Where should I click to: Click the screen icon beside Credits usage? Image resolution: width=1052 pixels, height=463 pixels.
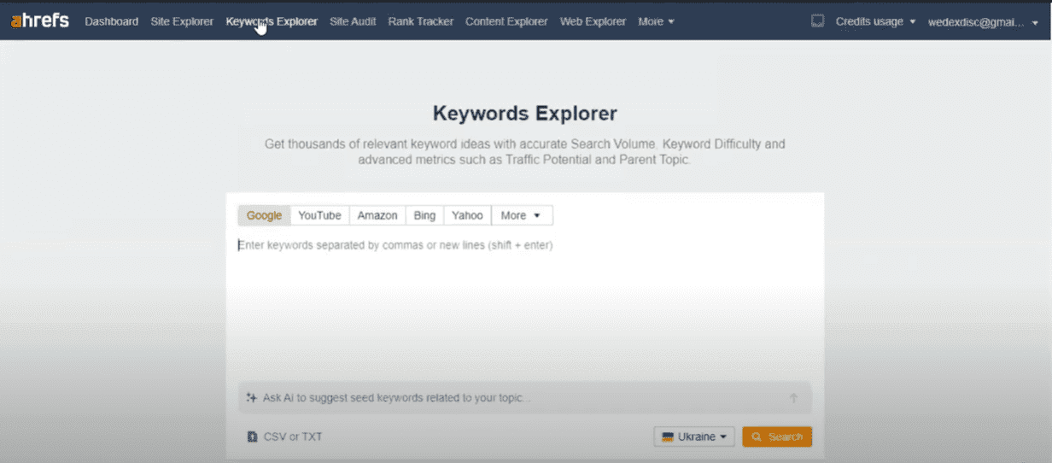pos(817,21)
